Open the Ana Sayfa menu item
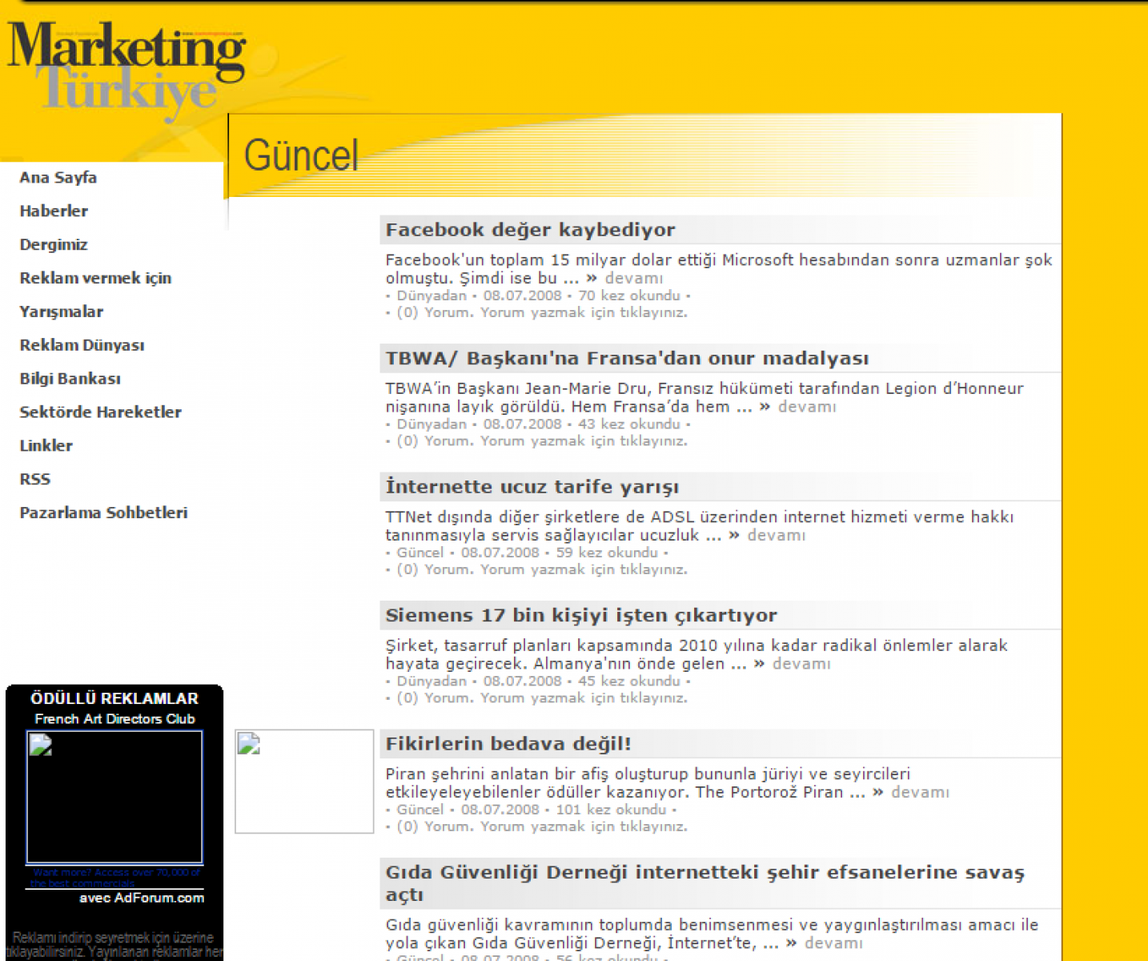 58,178
